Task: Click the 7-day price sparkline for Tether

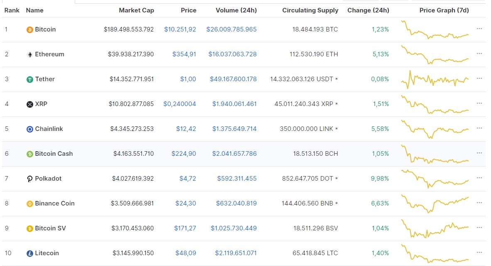Action: click(435, 79)
